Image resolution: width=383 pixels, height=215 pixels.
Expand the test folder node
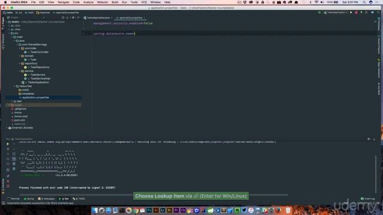pyautogui.click(x=12, y=102)
